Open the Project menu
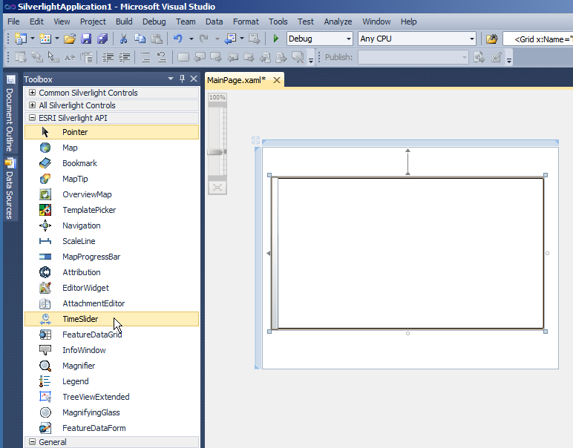This screenshot has height=448, width=573. 93,22
